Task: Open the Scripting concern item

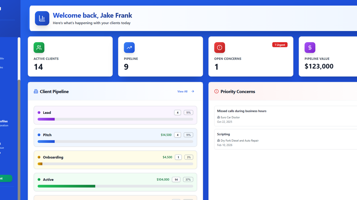Action: (x=286, y=139)
